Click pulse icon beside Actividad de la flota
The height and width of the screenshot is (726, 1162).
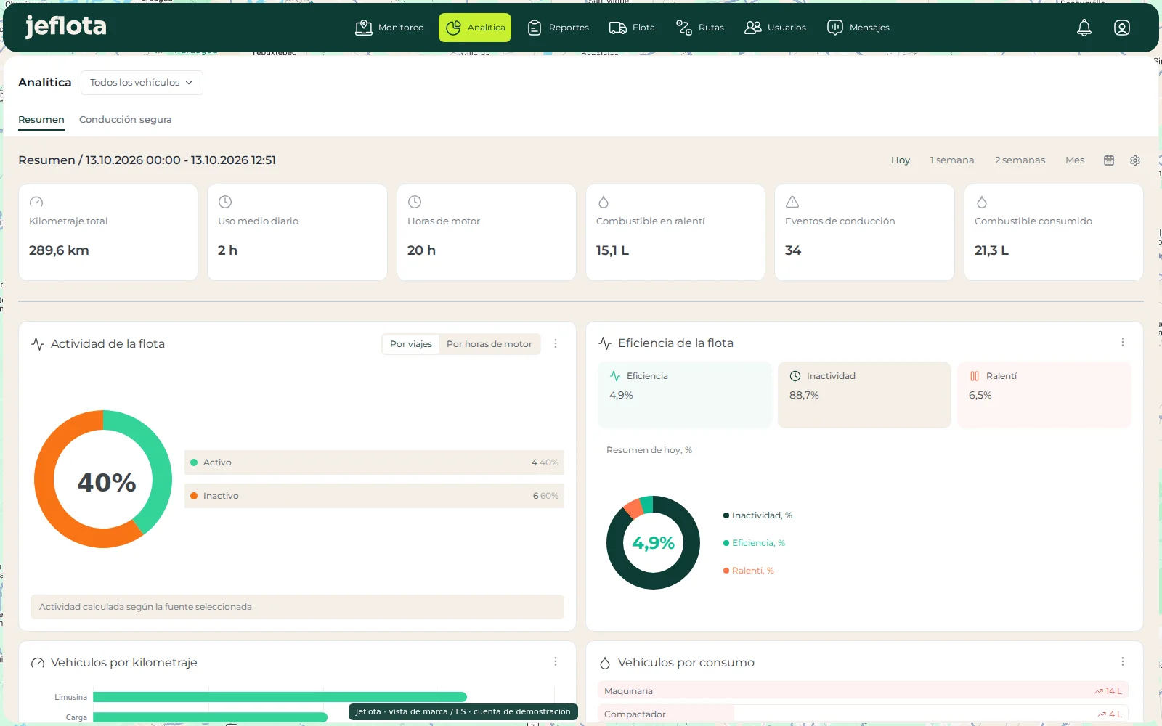click(x=38, y=344)
